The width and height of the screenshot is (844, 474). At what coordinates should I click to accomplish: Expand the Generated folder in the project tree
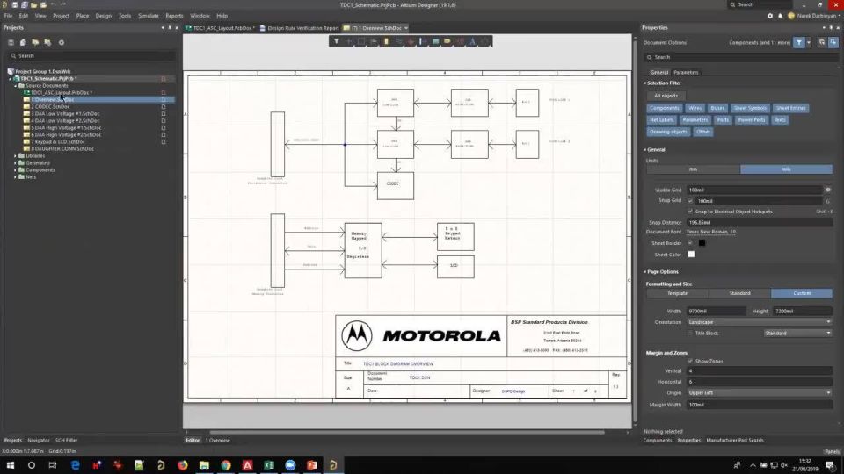coord(15,163)
